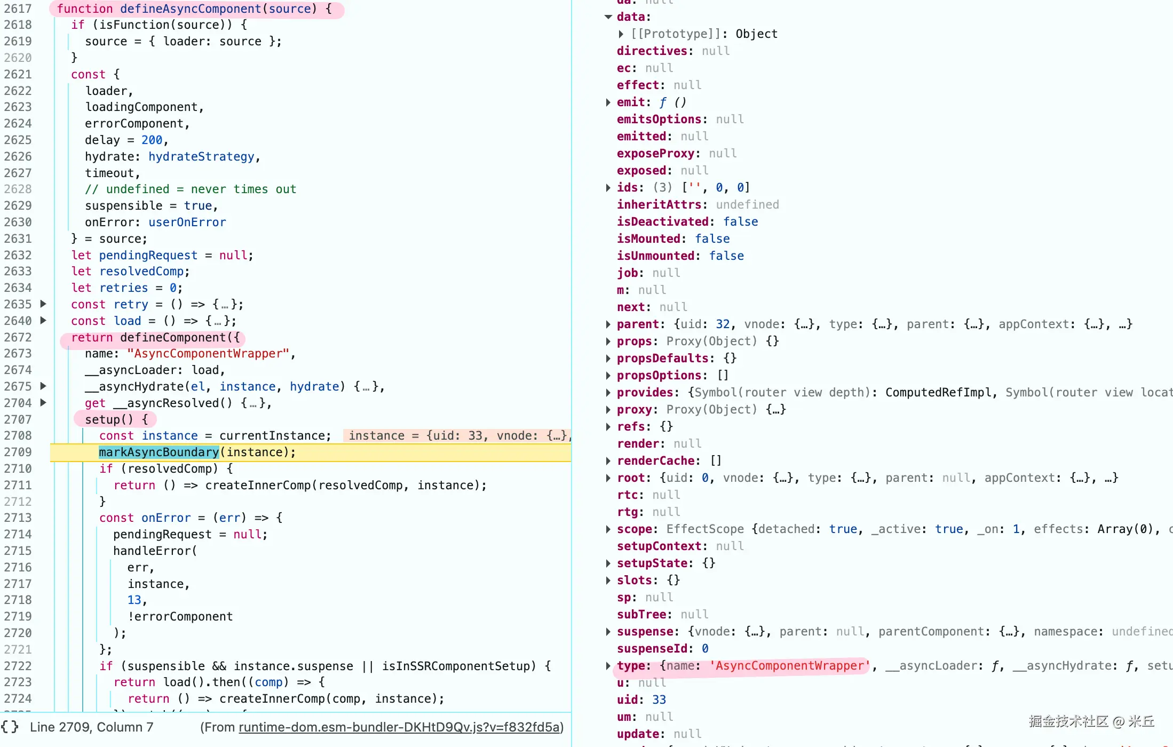Click line number 2617 in gutter
1173x747 pixels.
tap(18, 9)
